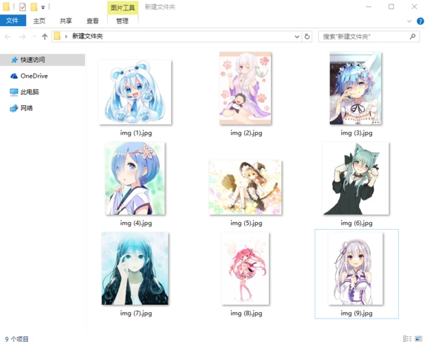
Task: Select the img (5).jpg thumbnail
Action: (246, 187)
